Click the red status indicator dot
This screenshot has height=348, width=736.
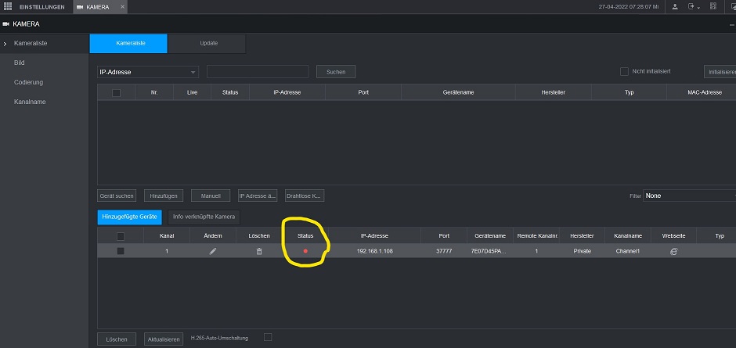[x=305, y=251]
